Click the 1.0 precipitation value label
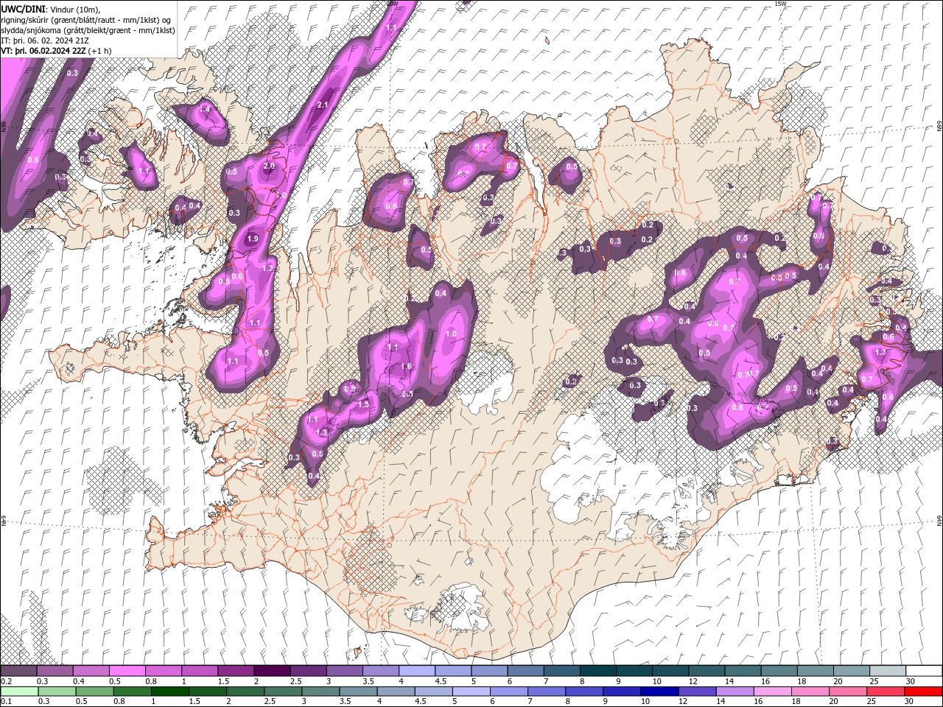 tap(451, 334)
